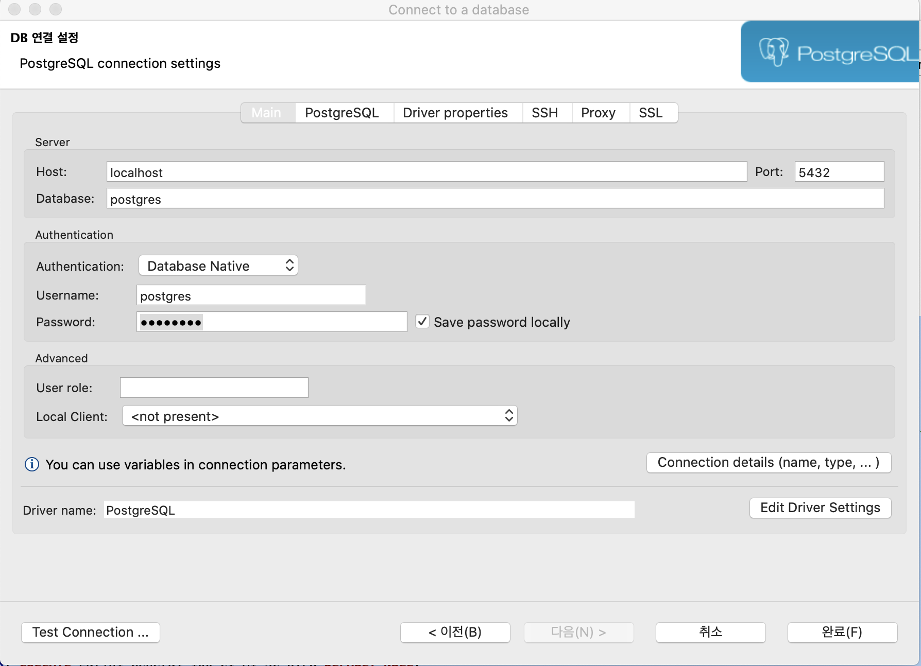Click the empty User role field
The height and width of the screenshot is (666, 921).
point(214,388)
